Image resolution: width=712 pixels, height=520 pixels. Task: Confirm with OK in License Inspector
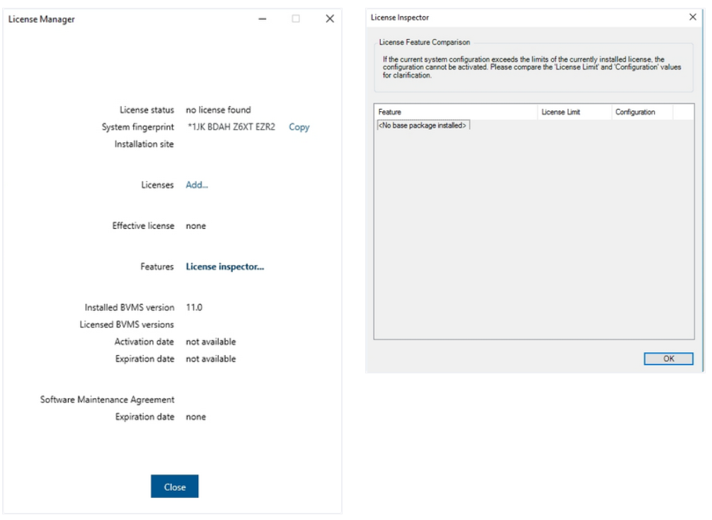coord(668,358)
